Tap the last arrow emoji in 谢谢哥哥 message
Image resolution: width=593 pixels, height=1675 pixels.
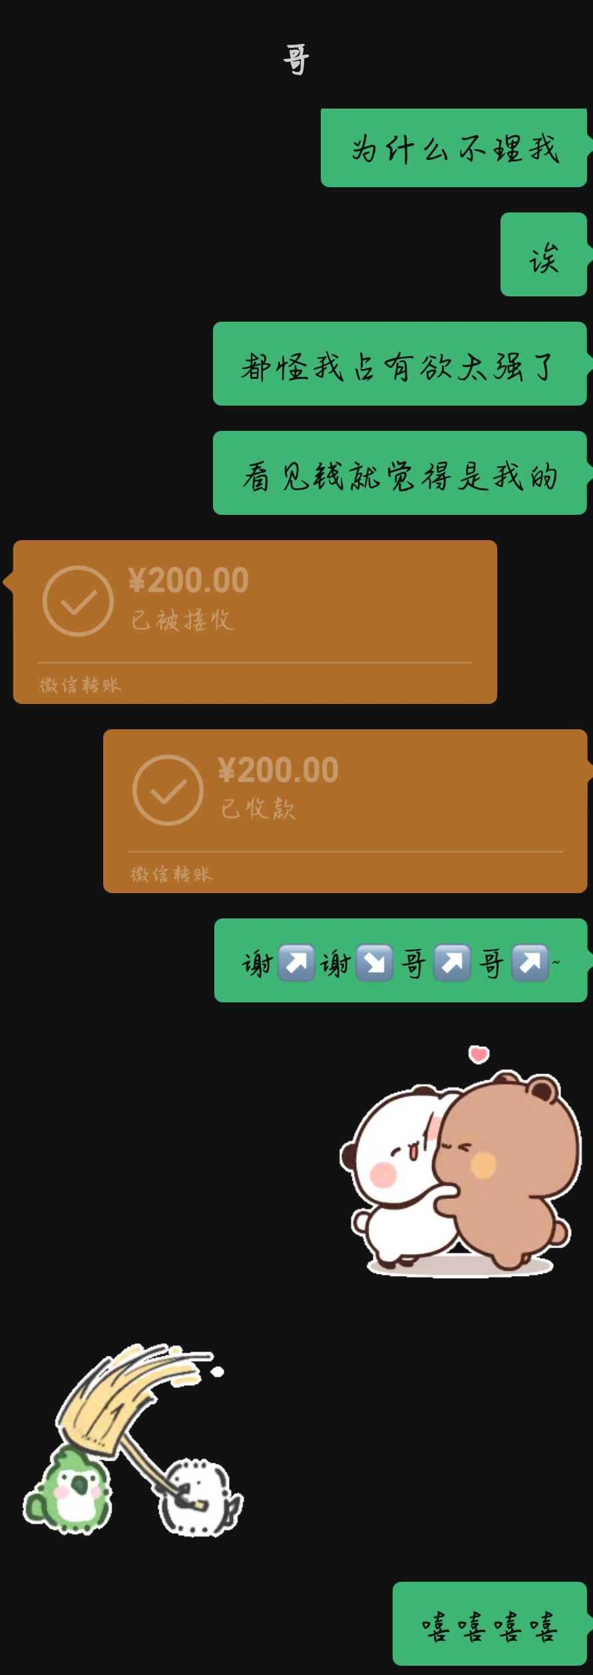coord(530,962)
